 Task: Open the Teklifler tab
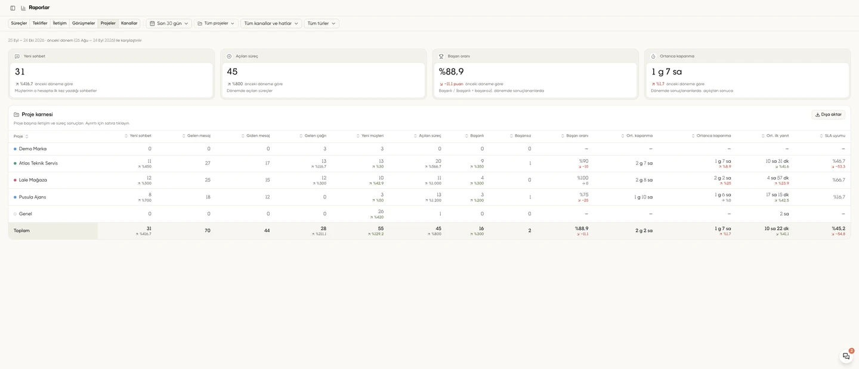point(40,23)
